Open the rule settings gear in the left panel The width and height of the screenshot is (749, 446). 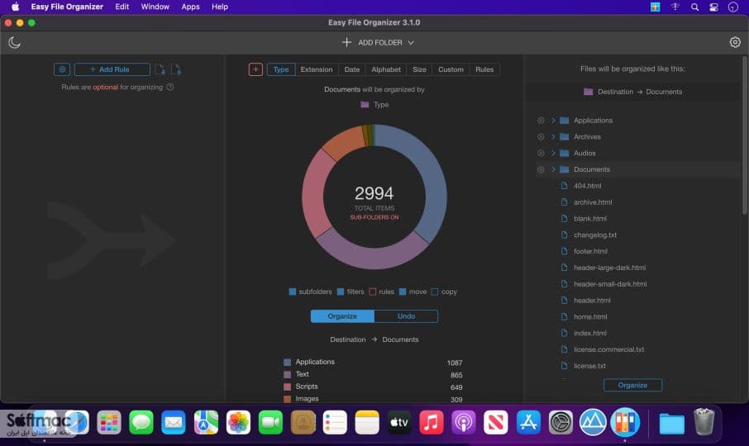pyautogui.click(x=62, y=69)
